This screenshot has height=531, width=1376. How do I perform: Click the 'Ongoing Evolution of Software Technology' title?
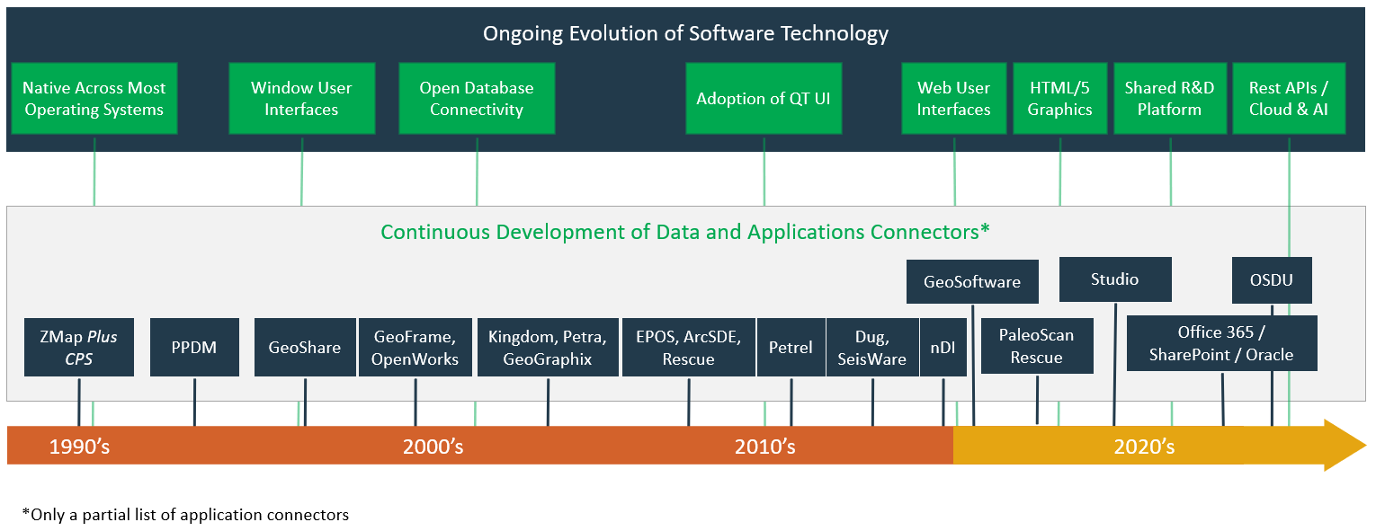[685, 34]
